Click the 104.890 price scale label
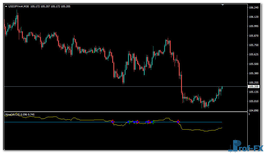Screen dimensions: 264x153 (254, 111)
